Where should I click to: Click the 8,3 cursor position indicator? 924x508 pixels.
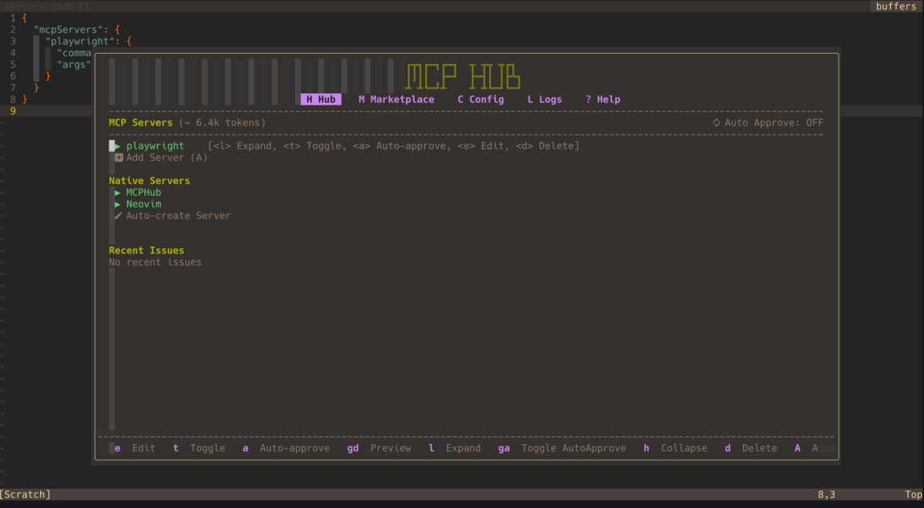coord(826,495)
